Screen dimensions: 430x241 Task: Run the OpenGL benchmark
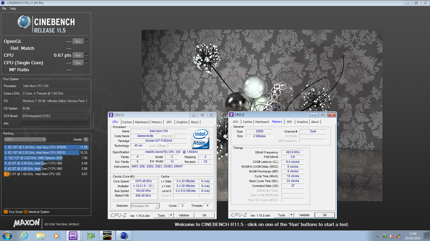(78, 42)
